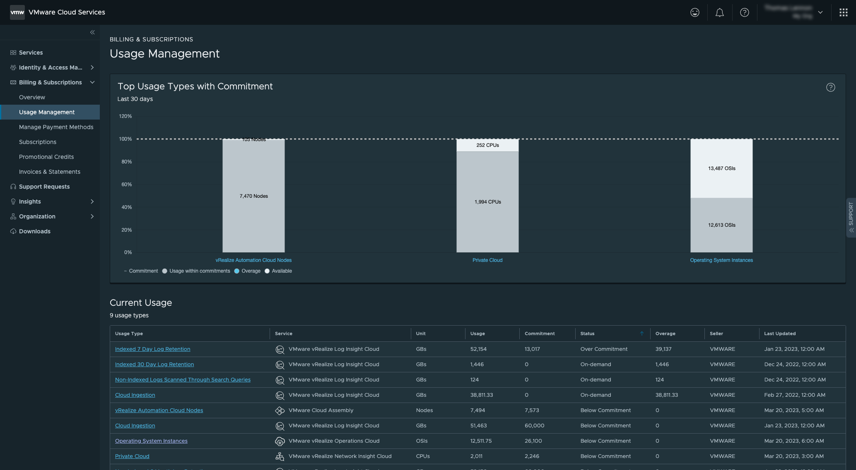The image size is (856, 470).
Task: Open Invoices & Statements
Action: tap(50, 172)
